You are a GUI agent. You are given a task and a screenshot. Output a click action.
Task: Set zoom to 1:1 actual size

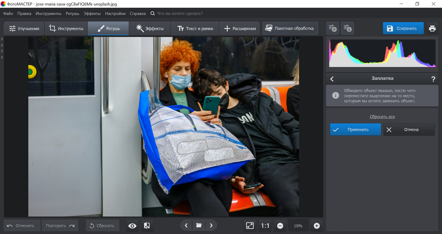[265, 226]
